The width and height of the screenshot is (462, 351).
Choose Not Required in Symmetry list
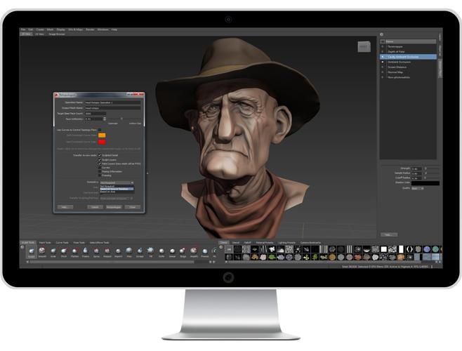(117, 186)
